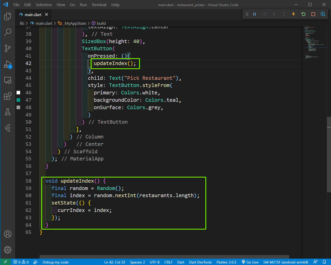Open the View menu
Screen dimensions: 331x265
pos(61,5)
